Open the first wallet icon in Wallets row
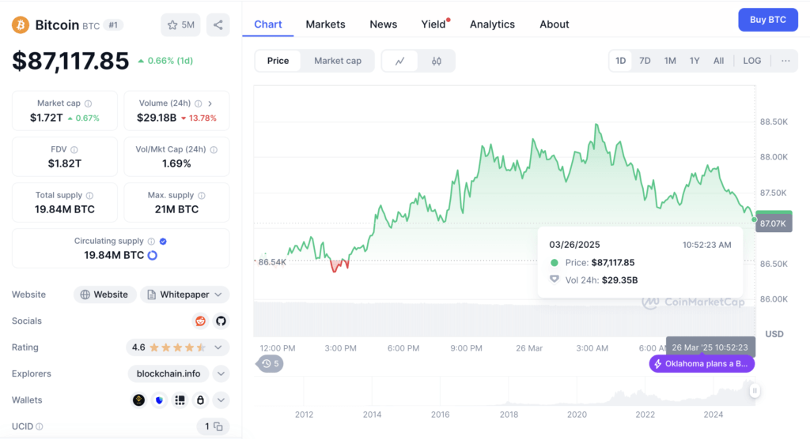 click(138, 400)
